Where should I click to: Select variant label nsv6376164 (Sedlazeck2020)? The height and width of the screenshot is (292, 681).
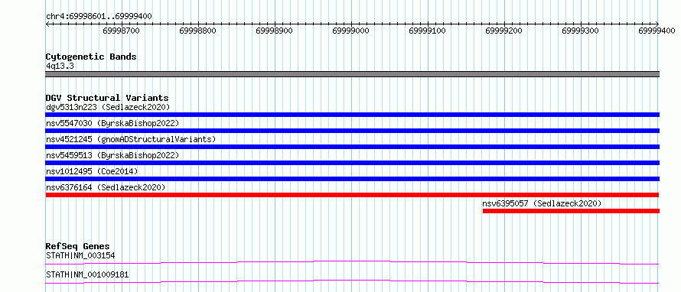[x=106, y=187]
